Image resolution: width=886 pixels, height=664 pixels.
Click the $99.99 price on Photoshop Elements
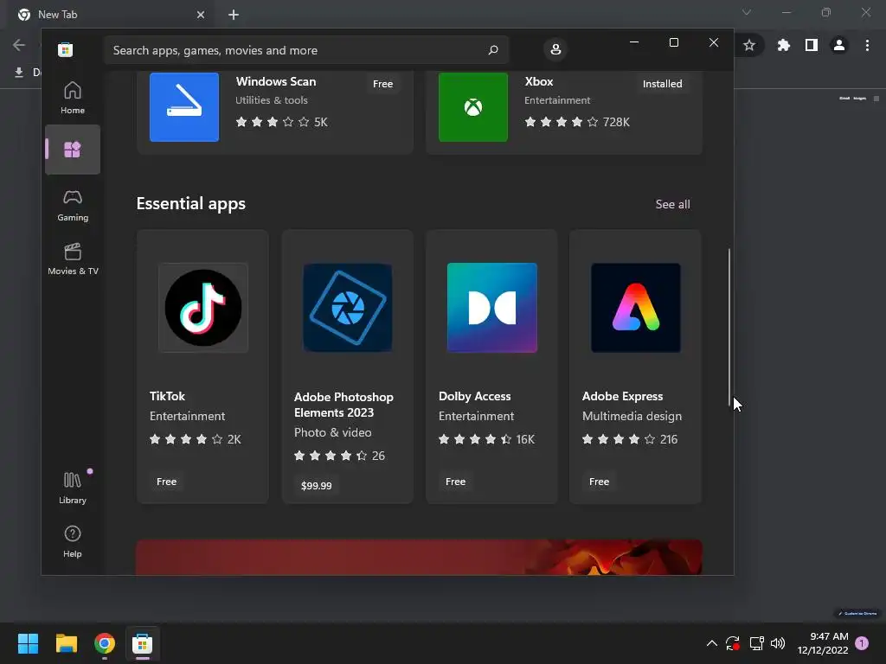tap(317, 486)
